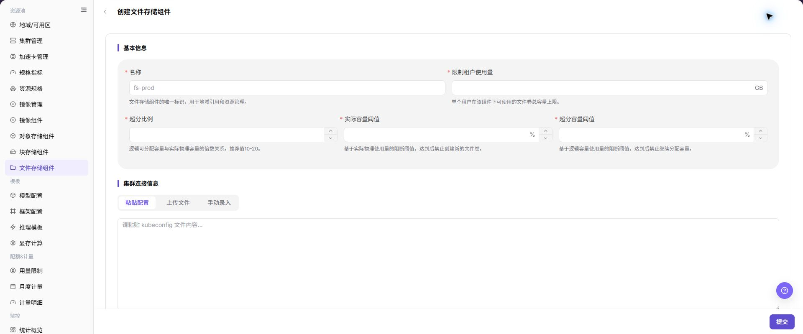Image resolution: width=803 pixels, height=334 pixels.
Task: Switch to the 上传文件 tab
Action: (178, 203)
